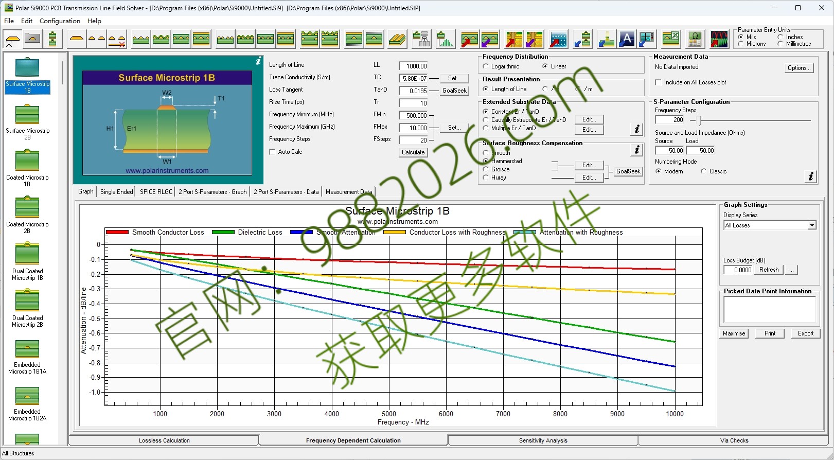This screenshot has width=834, height=460.
Task: Select the two traces with red X icon
Action: point(117,39)
